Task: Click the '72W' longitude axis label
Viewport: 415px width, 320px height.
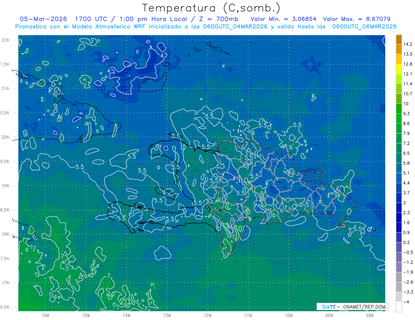Action: point(207,315)
